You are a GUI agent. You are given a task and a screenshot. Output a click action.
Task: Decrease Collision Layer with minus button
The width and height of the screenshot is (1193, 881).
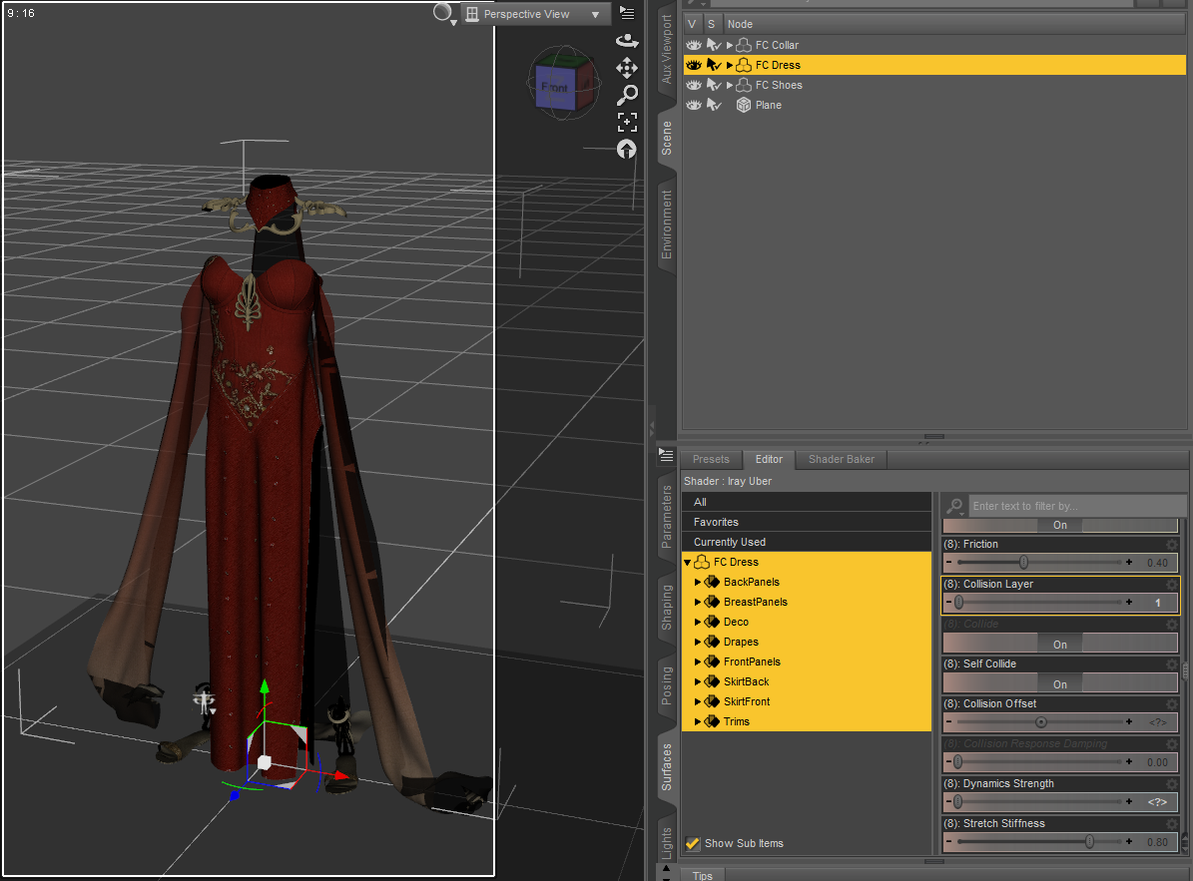point(948,602)
